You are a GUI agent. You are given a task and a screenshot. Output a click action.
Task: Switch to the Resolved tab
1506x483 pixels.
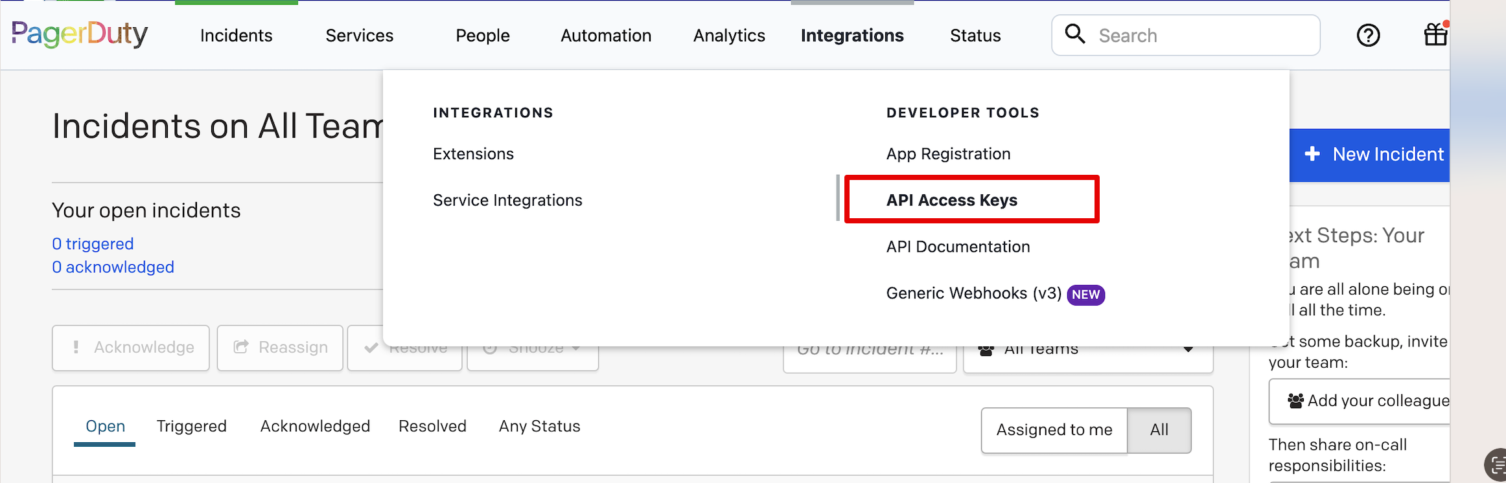tap(432, 426)
